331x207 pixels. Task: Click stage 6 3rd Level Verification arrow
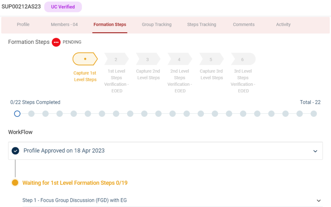click(x=243, y=59)
